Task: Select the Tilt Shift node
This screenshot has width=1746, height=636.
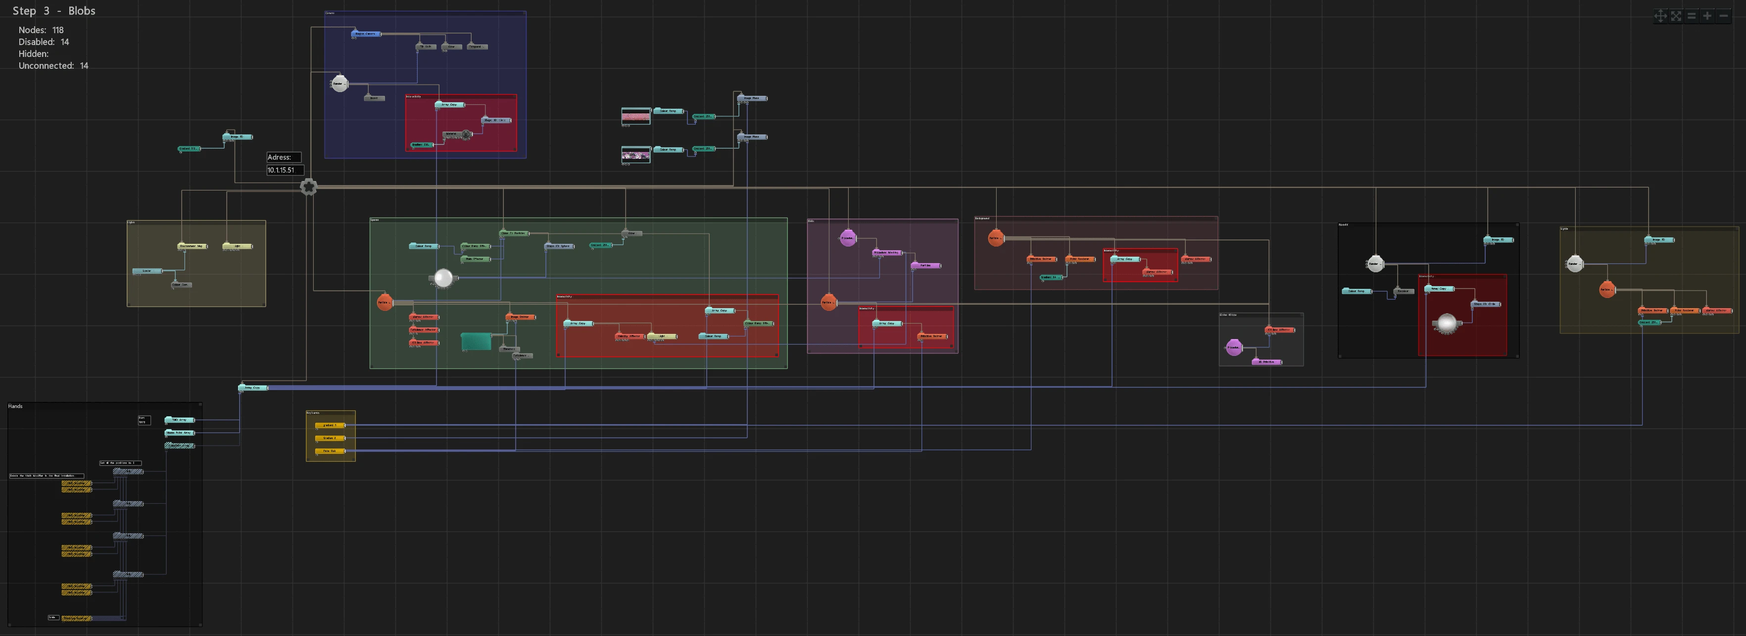Action: click(x=426, y=47)
